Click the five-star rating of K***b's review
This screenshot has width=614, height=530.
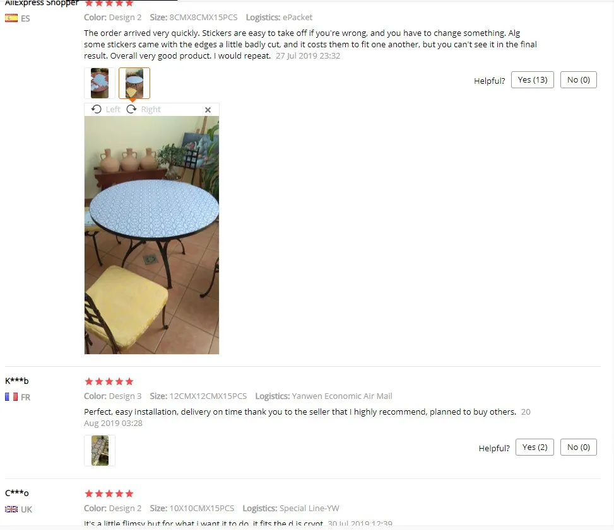point(109,381)
